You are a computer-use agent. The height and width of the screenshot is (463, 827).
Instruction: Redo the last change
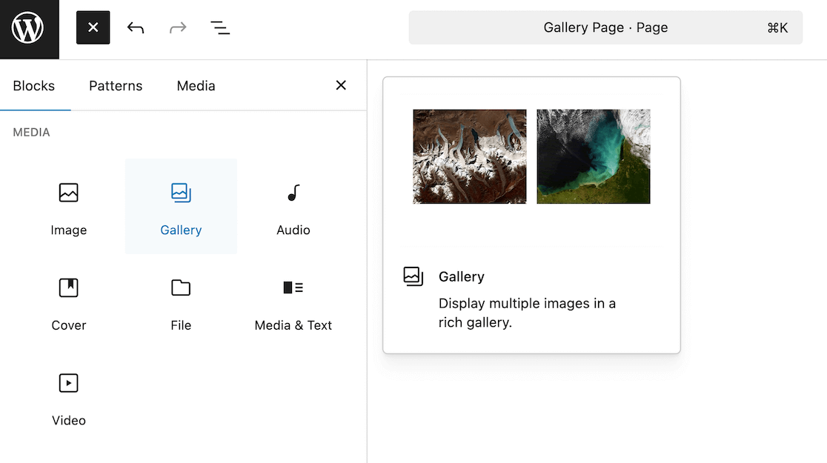click(178, 27)
